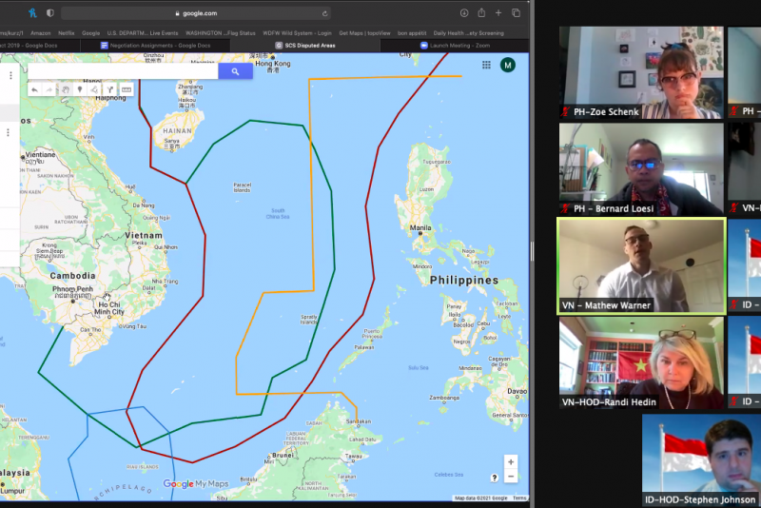This screenshot has height=508, width=761.
Task: Switch to Launch Meeting Zoom tab
Action: (455, 45)
